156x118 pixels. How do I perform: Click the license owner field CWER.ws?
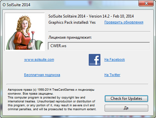(99, 46)
